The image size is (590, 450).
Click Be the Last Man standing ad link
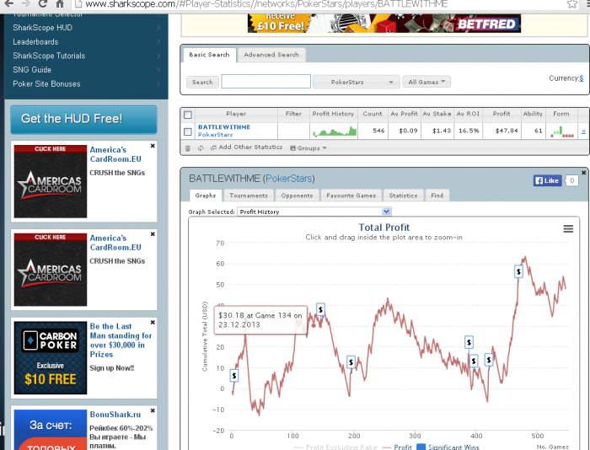point(121,340)
